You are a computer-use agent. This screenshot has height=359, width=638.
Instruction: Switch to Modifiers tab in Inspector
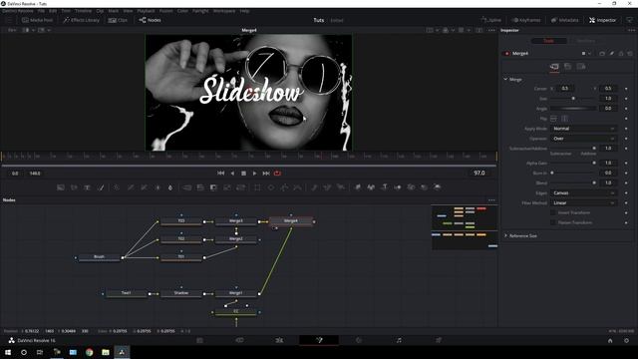586,41
